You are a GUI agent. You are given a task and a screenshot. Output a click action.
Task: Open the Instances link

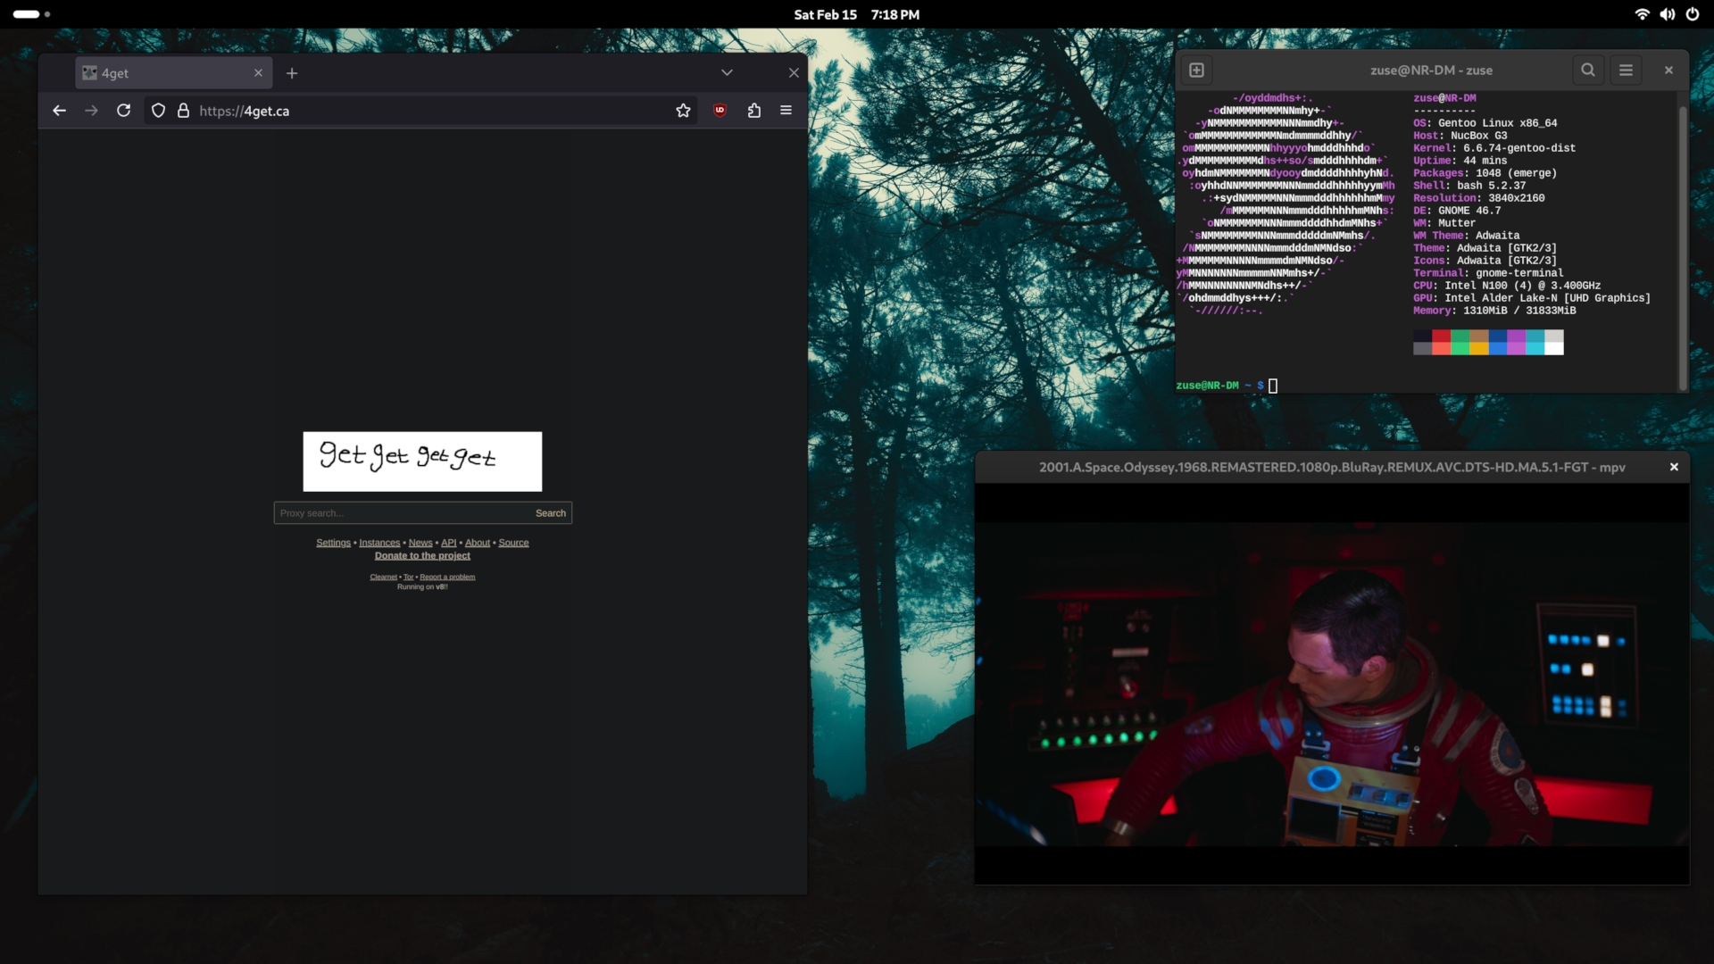click(379, 543)
